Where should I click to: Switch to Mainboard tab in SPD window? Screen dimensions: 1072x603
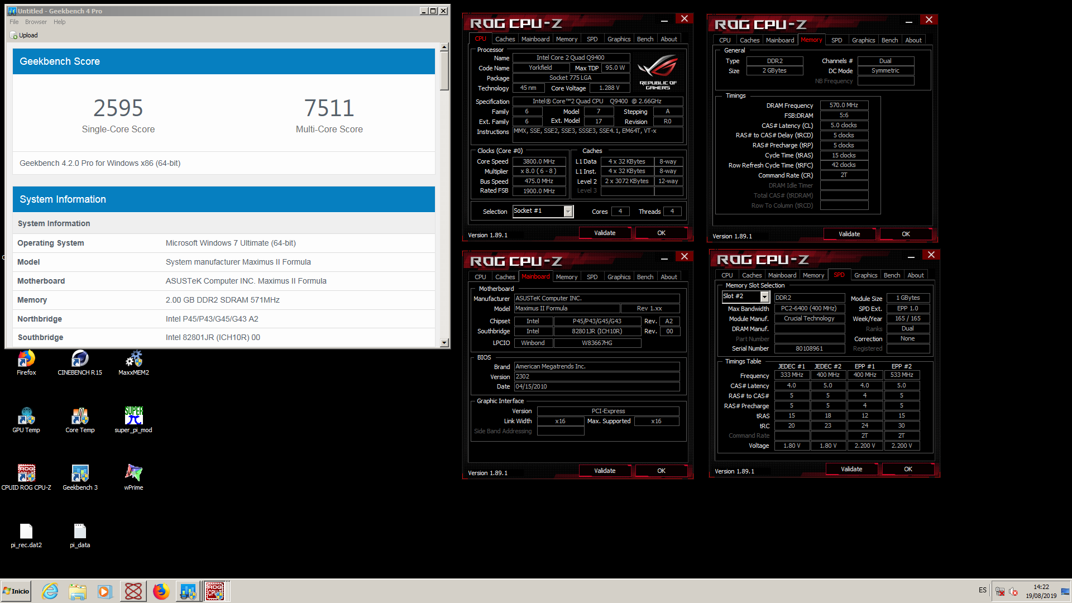pos(782,275)
